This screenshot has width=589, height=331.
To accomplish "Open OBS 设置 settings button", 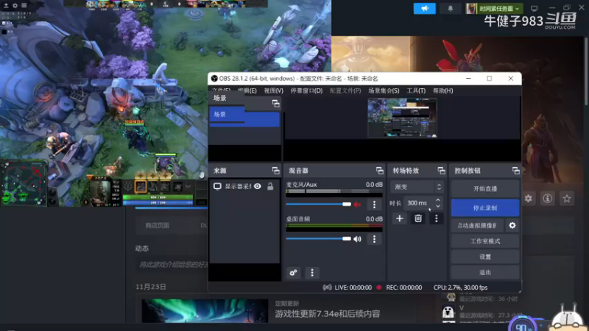I will (x=485, y=257).
